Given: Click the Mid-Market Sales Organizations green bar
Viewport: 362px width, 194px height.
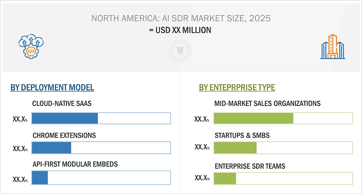Looking at the screenshot, I should pos(253,118).
